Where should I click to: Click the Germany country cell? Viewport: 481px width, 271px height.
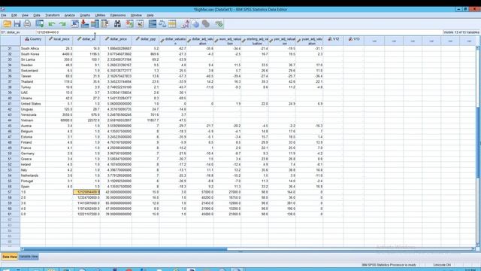coord(33,154)
